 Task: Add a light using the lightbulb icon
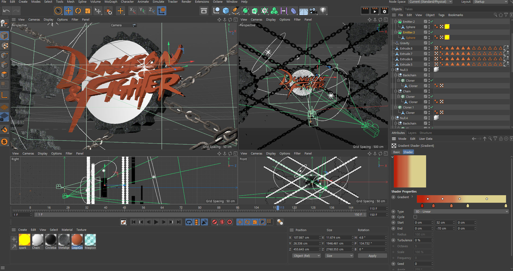(323, 11)
